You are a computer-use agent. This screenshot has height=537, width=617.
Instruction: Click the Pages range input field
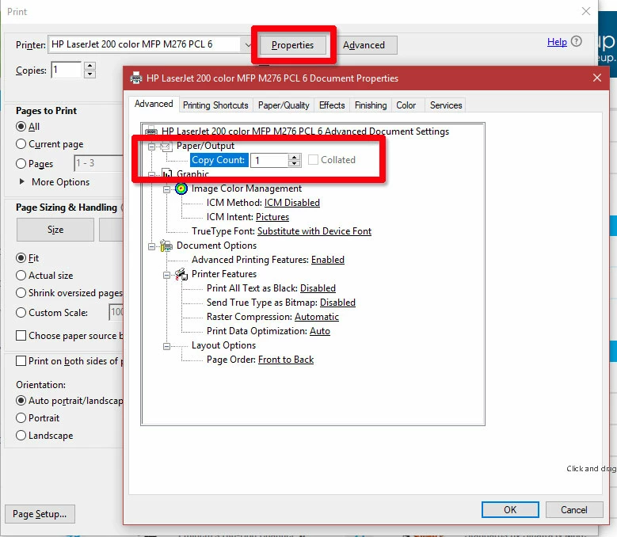point(98,163)
